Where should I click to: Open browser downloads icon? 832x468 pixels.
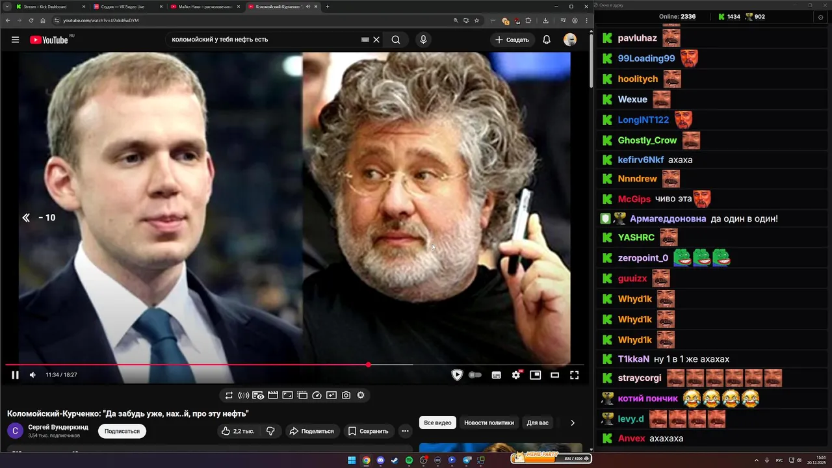[x=545, y=20]
